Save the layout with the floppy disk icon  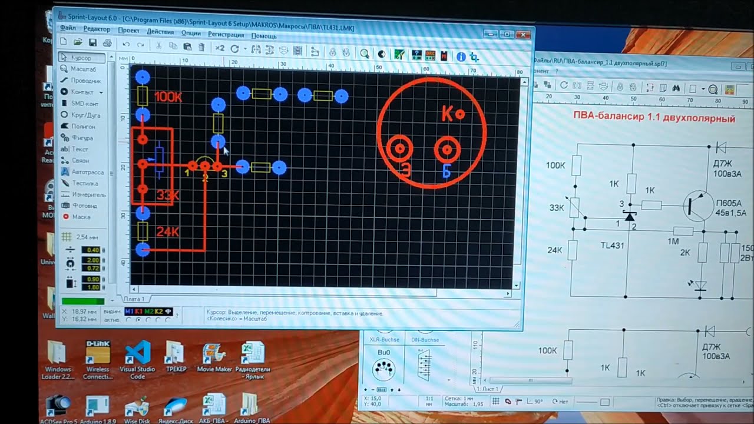92,43
